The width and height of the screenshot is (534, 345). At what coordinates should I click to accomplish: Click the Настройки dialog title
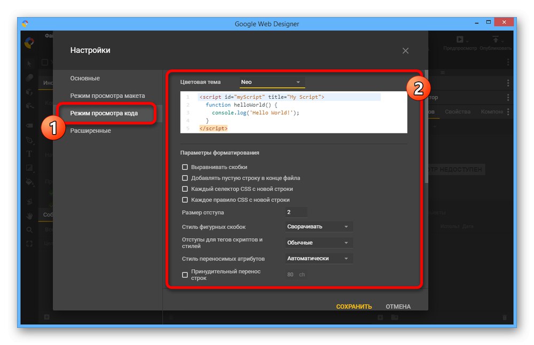coord(90,50)
